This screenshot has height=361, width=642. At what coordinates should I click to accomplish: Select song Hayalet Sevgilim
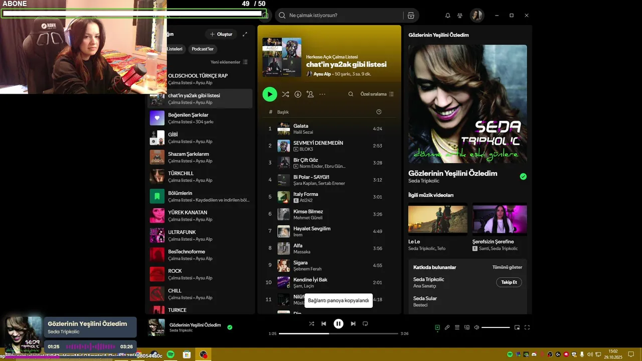[330, 232]
